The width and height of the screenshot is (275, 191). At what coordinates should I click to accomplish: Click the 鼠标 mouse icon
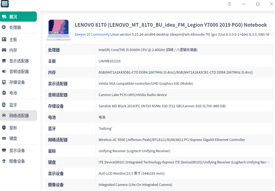(4, 128)
